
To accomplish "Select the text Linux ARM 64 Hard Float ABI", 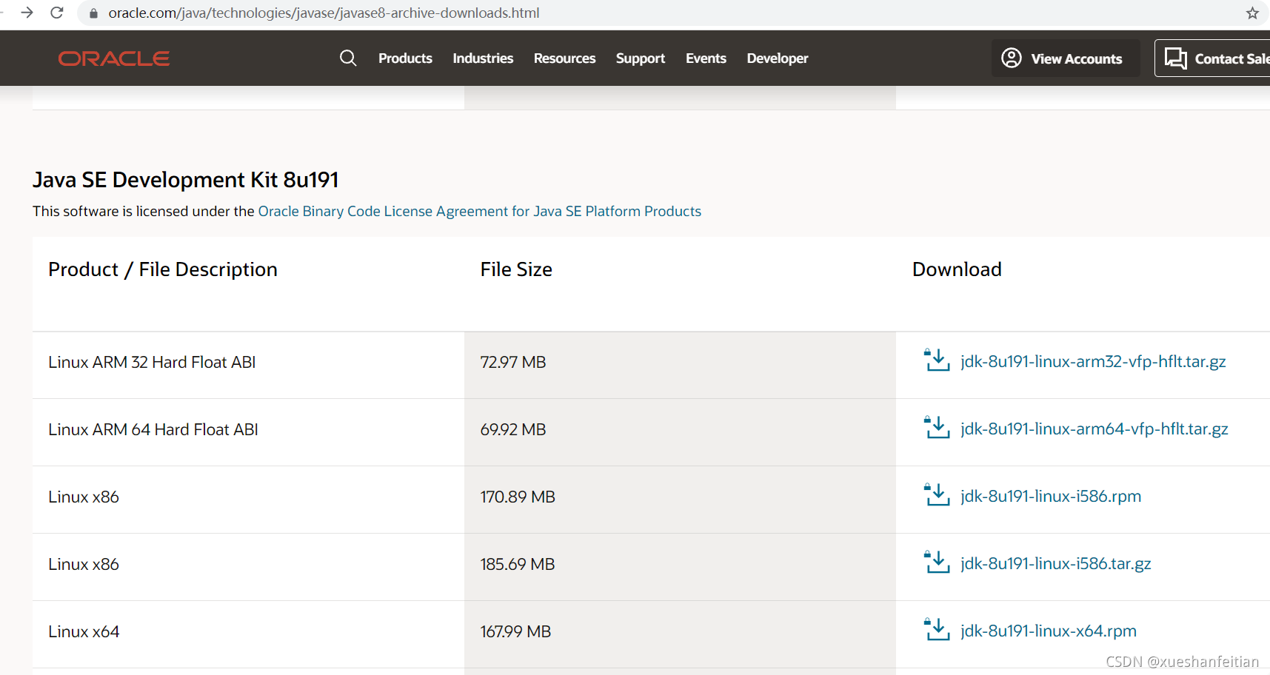I will (x=153, y=429).
